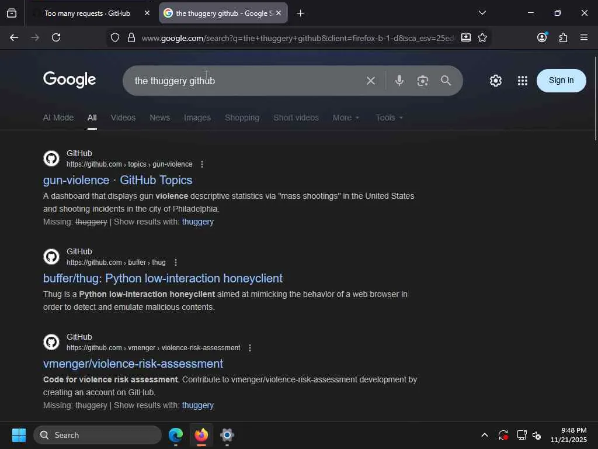Open Firefox View tab overview icon
This screenshot has width=598, height=449.
(12, 13)
